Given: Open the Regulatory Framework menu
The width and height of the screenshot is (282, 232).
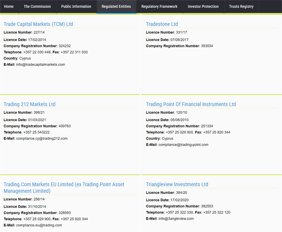Looking at the screenshot, I should tap(159, 6).
